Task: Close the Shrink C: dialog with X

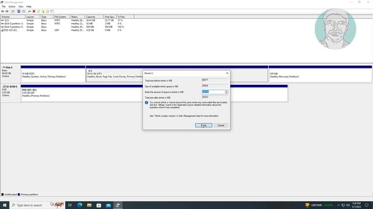Action: coord(227,73)
